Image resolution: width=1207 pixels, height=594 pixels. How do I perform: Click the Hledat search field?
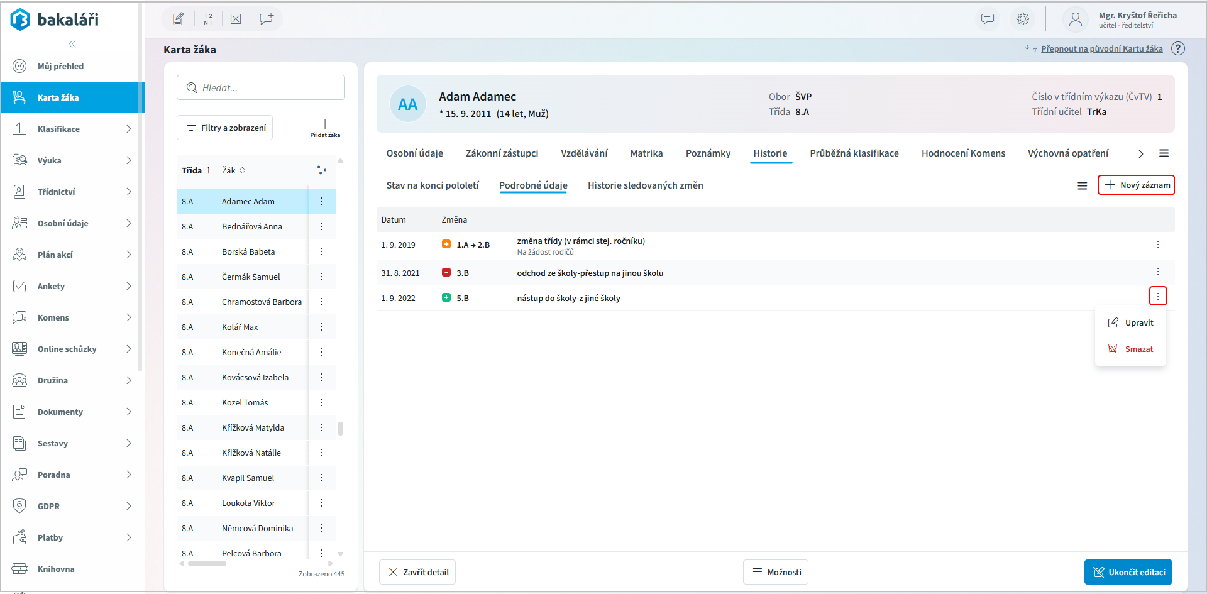point(261,88)
